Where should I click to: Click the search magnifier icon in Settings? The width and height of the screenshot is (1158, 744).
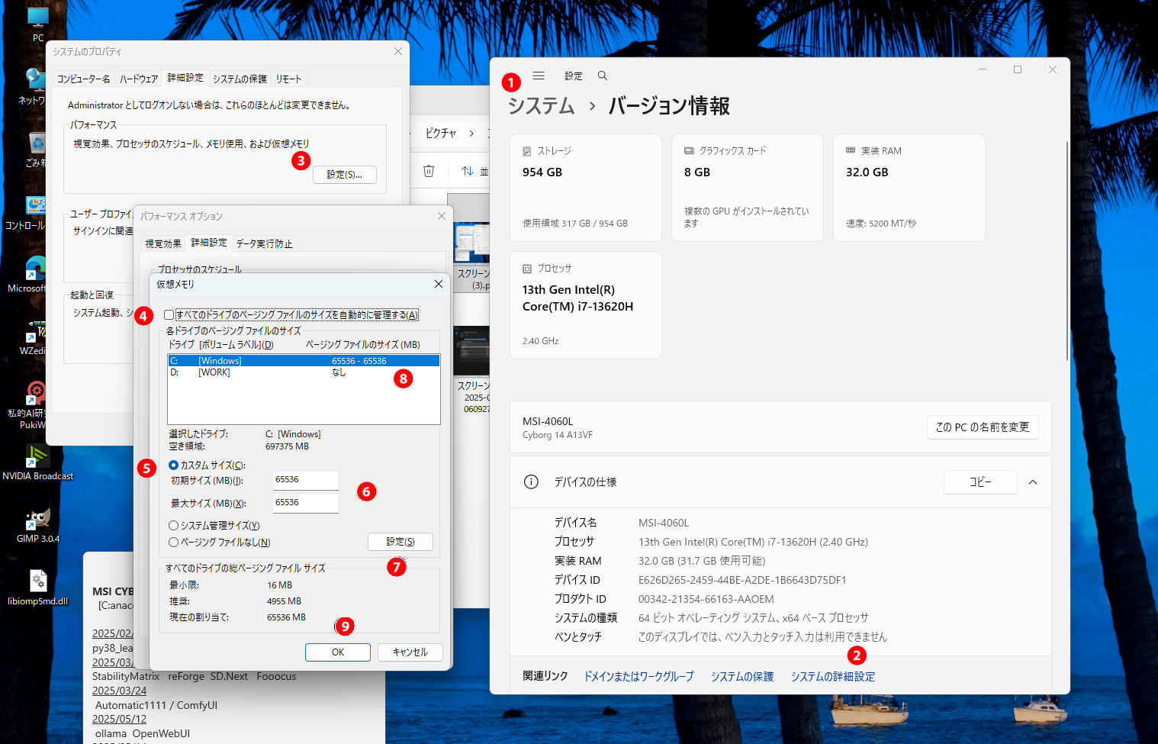(603, 76)
